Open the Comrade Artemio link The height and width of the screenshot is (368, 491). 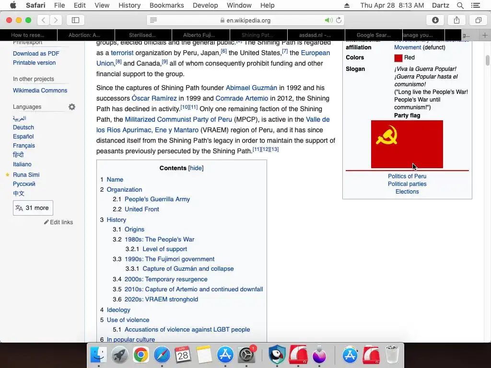click(242, 98)
